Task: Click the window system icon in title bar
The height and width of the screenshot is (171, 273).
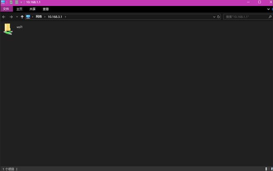Action: pos(3,2)
